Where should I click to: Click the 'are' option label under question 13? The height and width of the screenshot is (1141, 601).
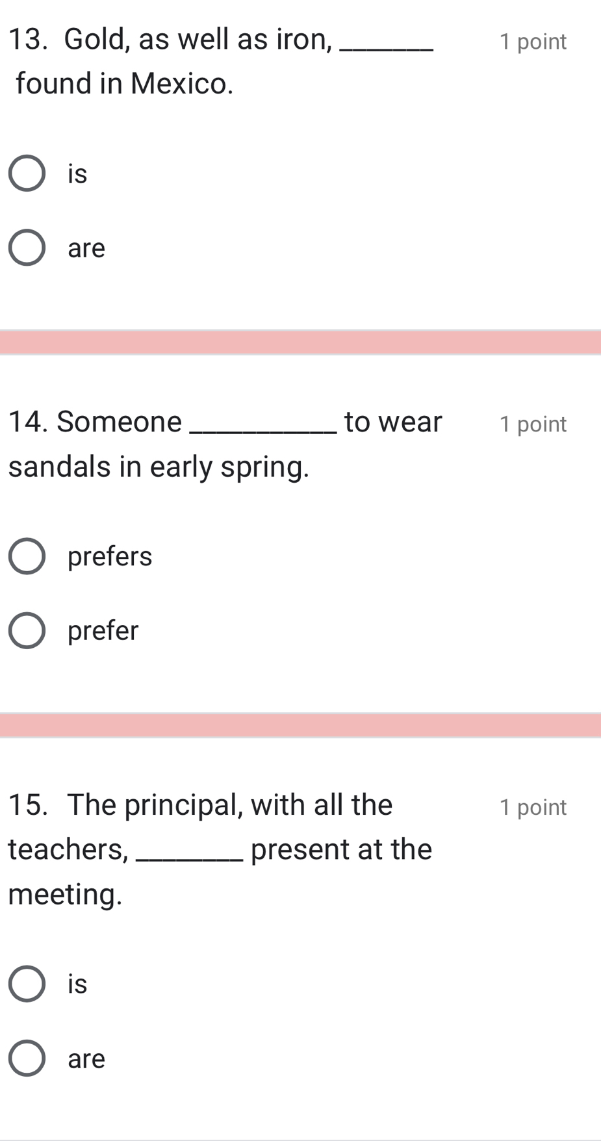click(86, 248)
